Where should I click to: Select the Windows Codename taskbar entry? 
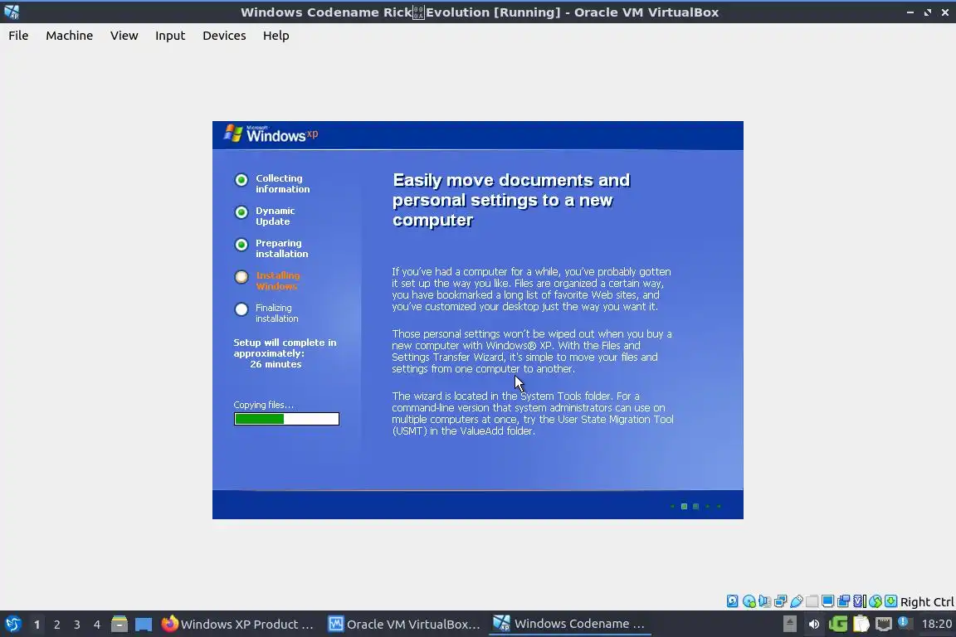(x=570, y=624)
